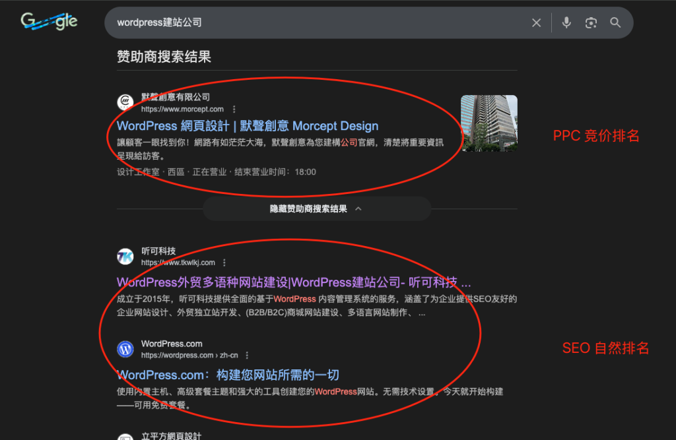The image size is (676, 440).
Task: Open WordPress.com:构建您网站所需的一切 result
Action: [x=228, y=375]
